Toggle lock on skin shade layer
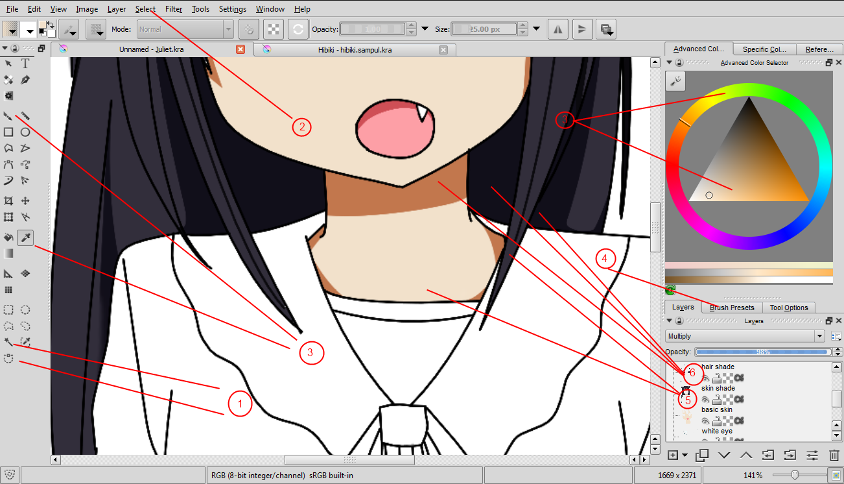844x484 pixels. click(718, 399)
